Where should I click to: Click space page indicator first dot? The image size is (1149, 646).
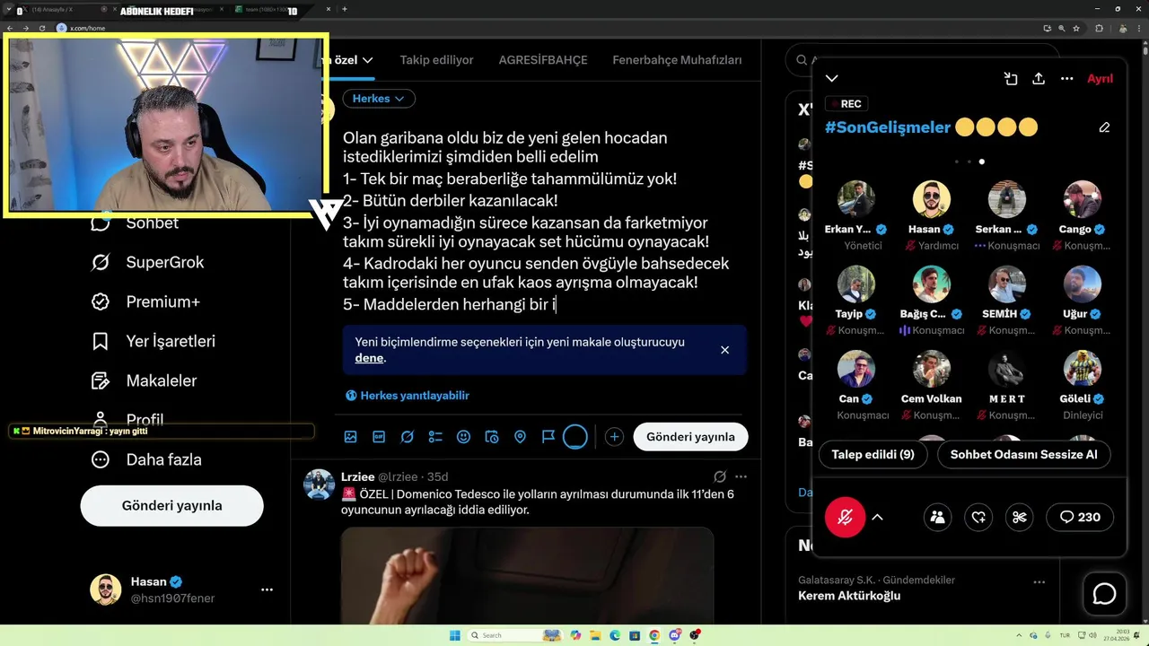[957, 161]
